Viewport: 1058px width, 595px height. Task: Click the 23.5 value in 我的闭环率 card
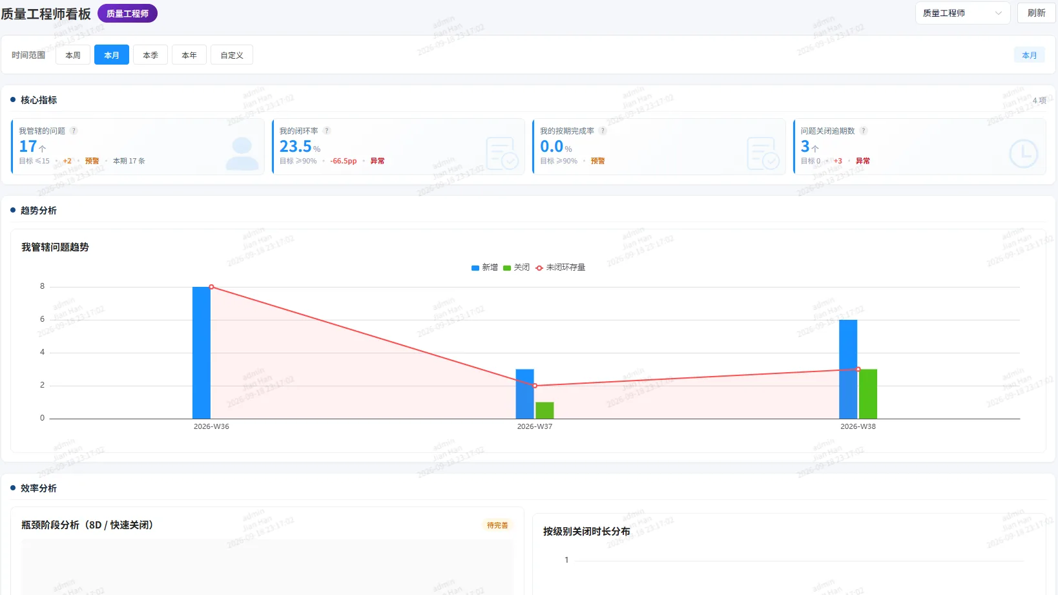click(296, 147)
